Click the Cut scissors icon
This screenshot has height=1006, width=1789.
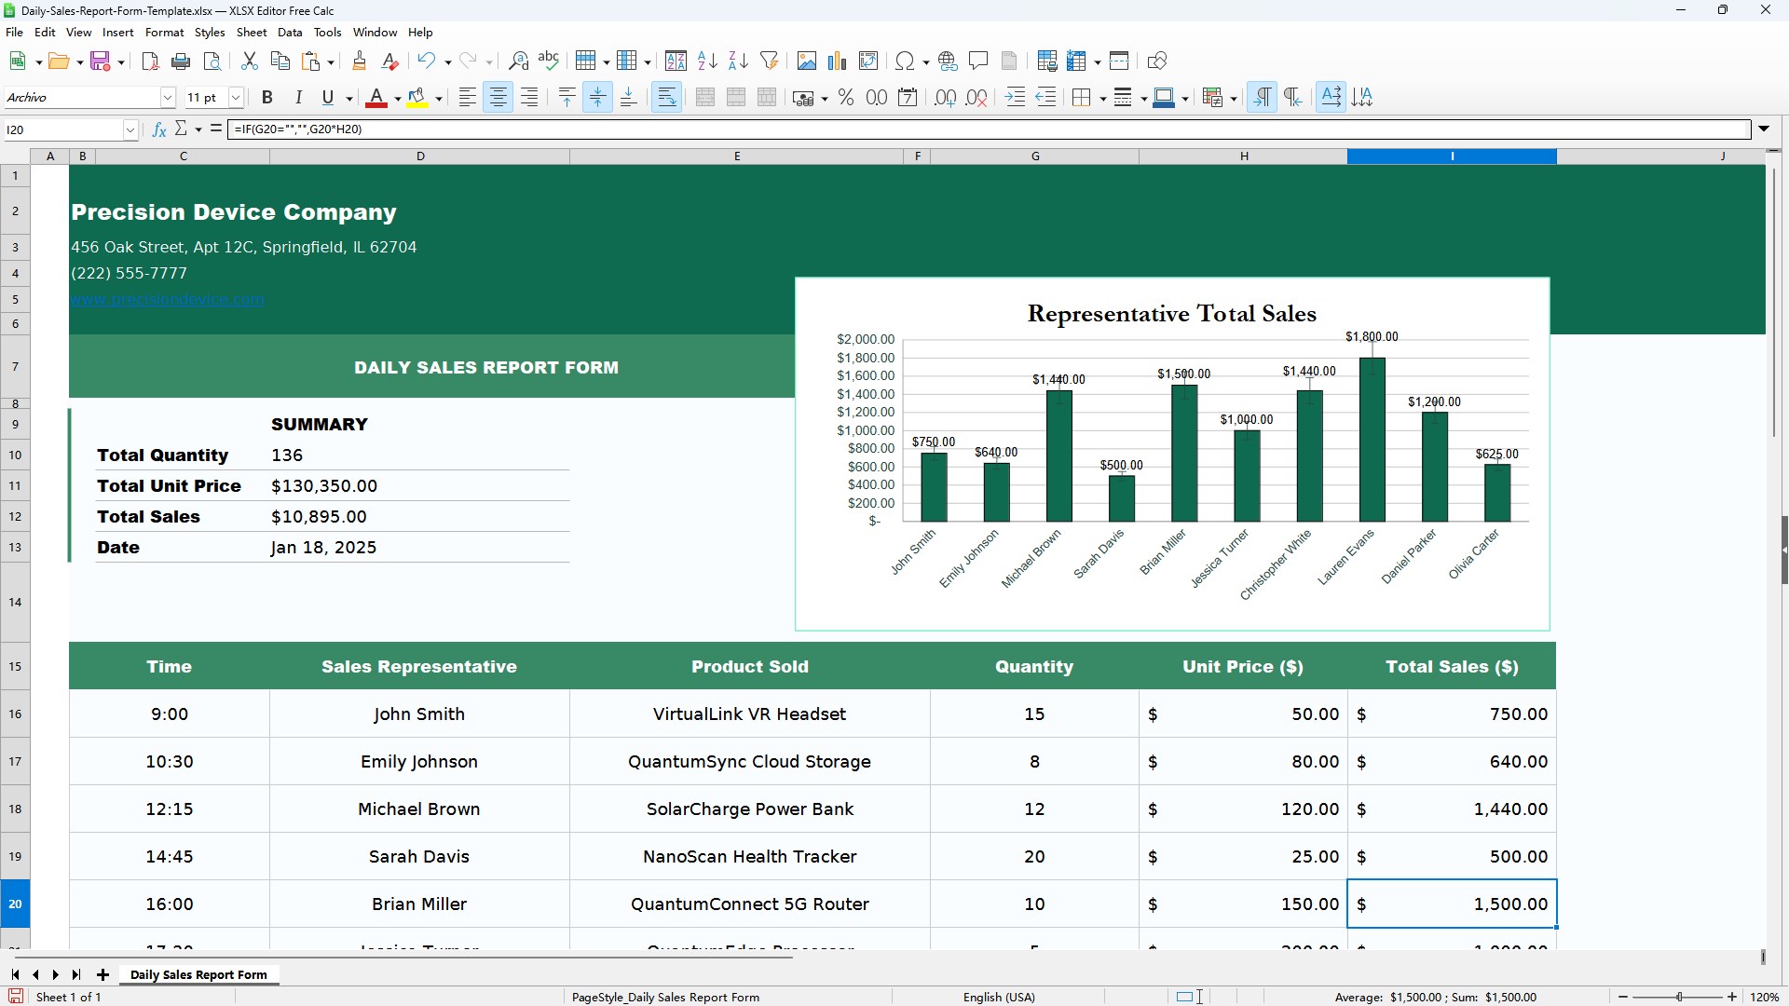(x=249, y=61)
